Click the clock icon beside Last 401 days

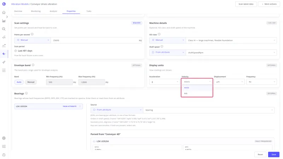pyautogui.click(x=16, y=51)
